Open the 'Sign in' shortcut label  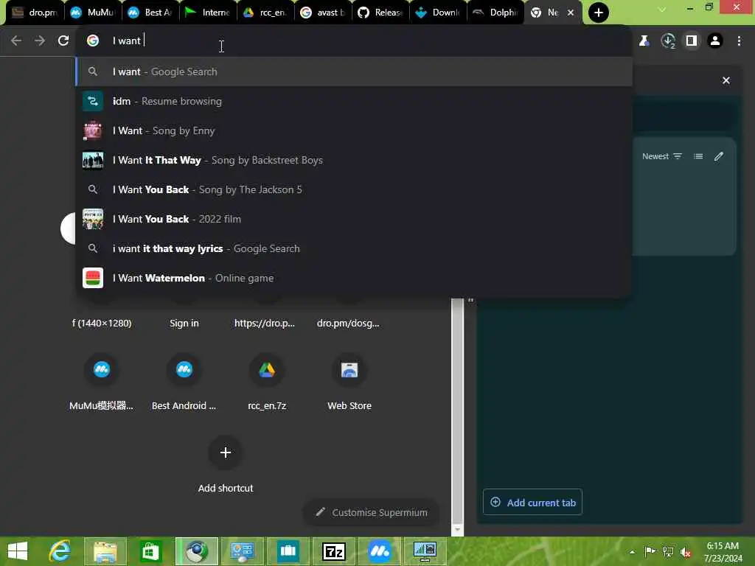pos(184,324)
